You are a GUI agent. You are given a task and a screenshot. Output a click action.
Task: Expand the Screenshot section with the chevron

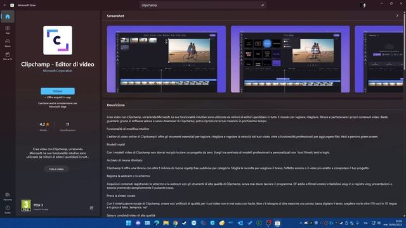pyautogui.click(x=397, y=16)
